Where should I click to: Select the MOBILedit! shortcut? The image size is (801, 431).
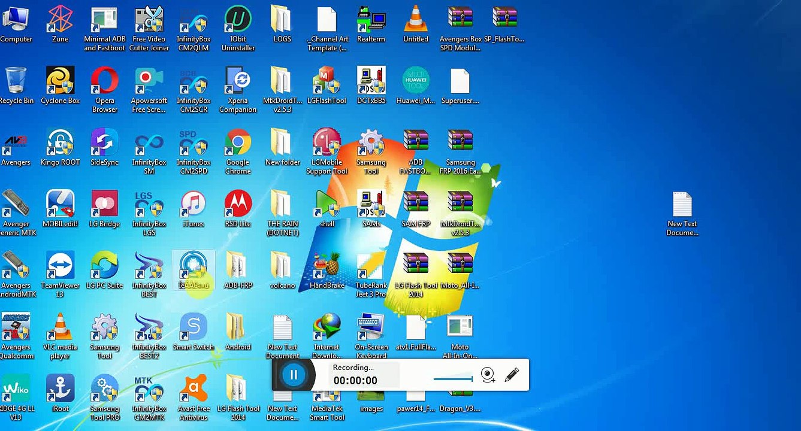[x=61, y=209]
